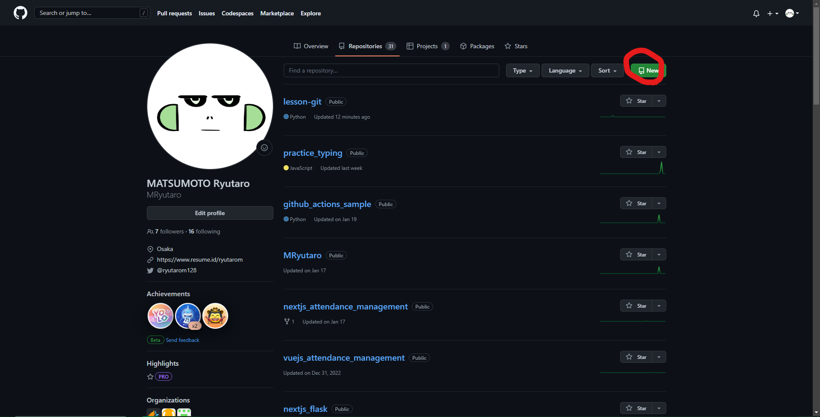This screenshot has height=417, width=820.
Task: Star the github_actions_sample repository
Action: (638, 203)
